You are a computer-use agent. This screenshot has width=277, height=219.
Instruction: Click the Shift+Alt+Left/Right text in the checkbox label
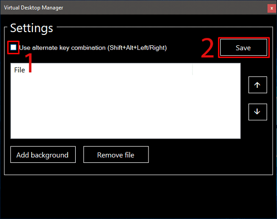(x=137, y=48)
